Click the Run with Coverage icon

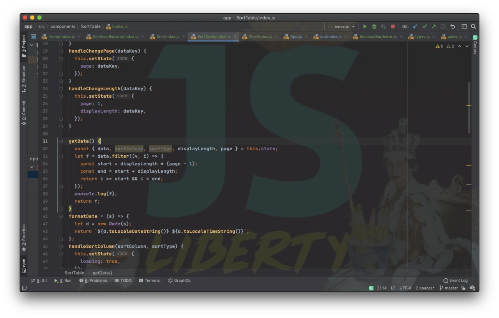[384, 26]
